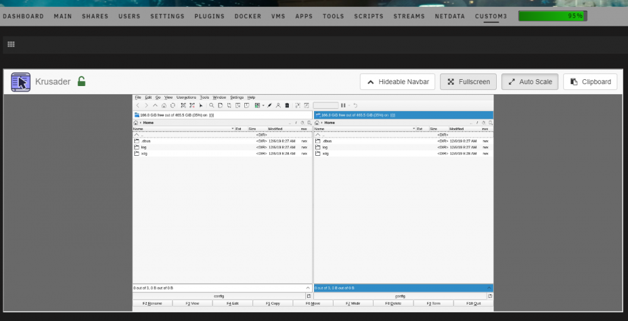628x321 pixels.
Task: Click the new tab icon beside right config tab
Action: (x=490, y=296)
